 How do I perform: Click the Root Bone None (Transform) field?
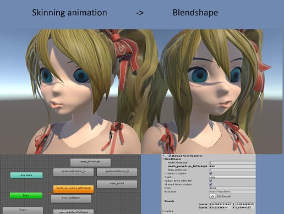click(232, 191)
